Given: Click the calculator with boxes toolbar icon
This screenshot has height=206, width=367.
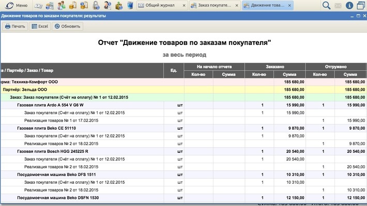Looking at the screenshot, I should point(50,5).
